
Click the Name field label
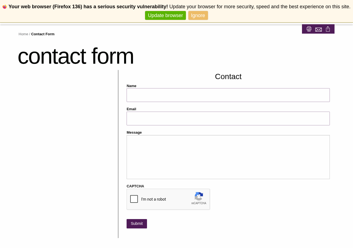(x=131, y=86)
